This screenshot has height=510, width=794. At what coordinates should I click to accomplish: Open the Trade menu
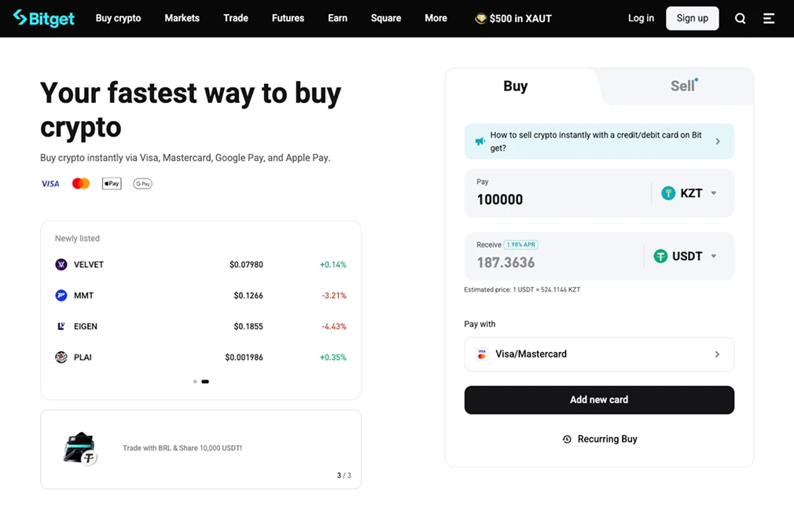[x=236, y=18]
